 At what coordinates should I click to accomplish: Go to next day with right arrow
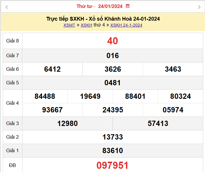(x=199, y=7)
